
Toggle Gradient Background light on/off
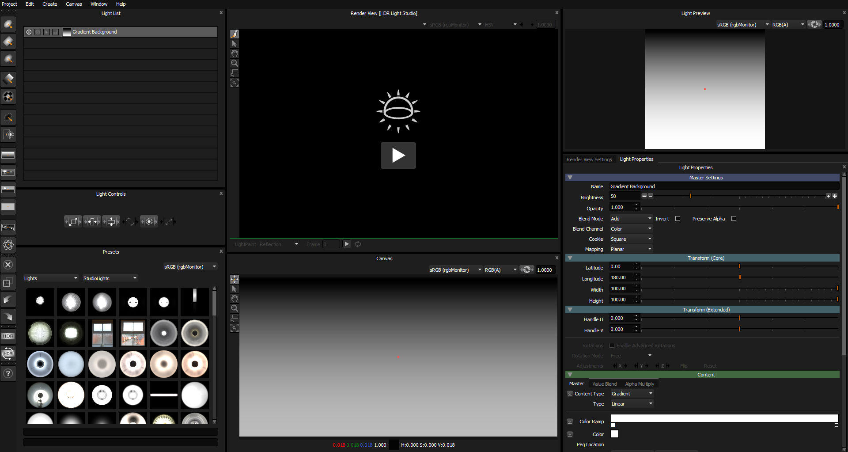click(x=29, y=32)
